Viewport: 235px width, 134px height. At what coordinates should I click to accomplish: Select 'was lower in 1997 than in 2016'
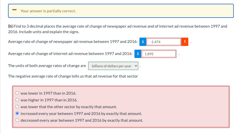click(x=17, y=93)
